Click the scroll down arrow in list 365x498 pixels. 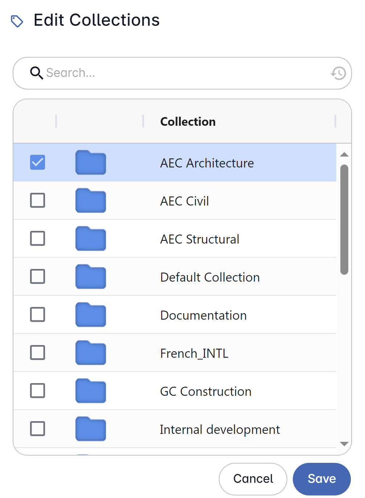click(x=344, y=444)
